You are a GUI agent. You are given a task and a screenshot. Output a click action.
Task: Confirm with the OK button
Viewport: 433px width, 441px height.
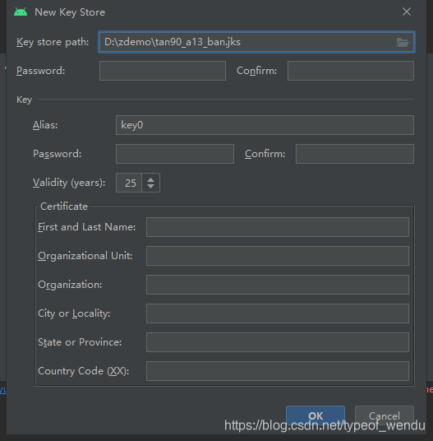(316, 415)
